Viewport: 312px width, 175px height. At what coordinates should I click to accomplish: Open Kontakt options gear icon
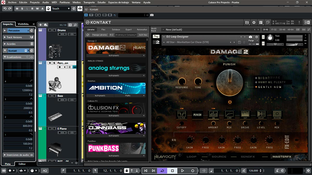pyautogui.click(x=254, y=23)
